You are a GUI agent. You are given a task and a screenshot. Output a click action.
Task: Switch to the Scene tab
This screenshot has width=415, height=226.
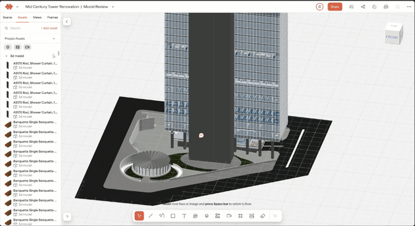[8, 17]
